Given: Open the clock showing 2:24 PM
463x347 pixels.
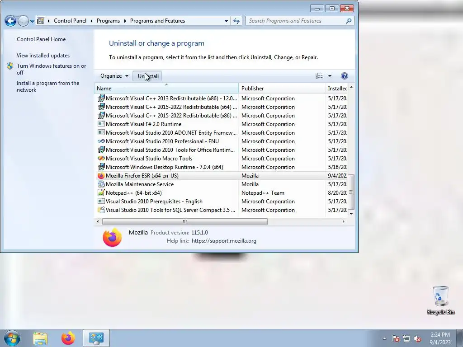Looking at the screenshot, I should point(440,338).
